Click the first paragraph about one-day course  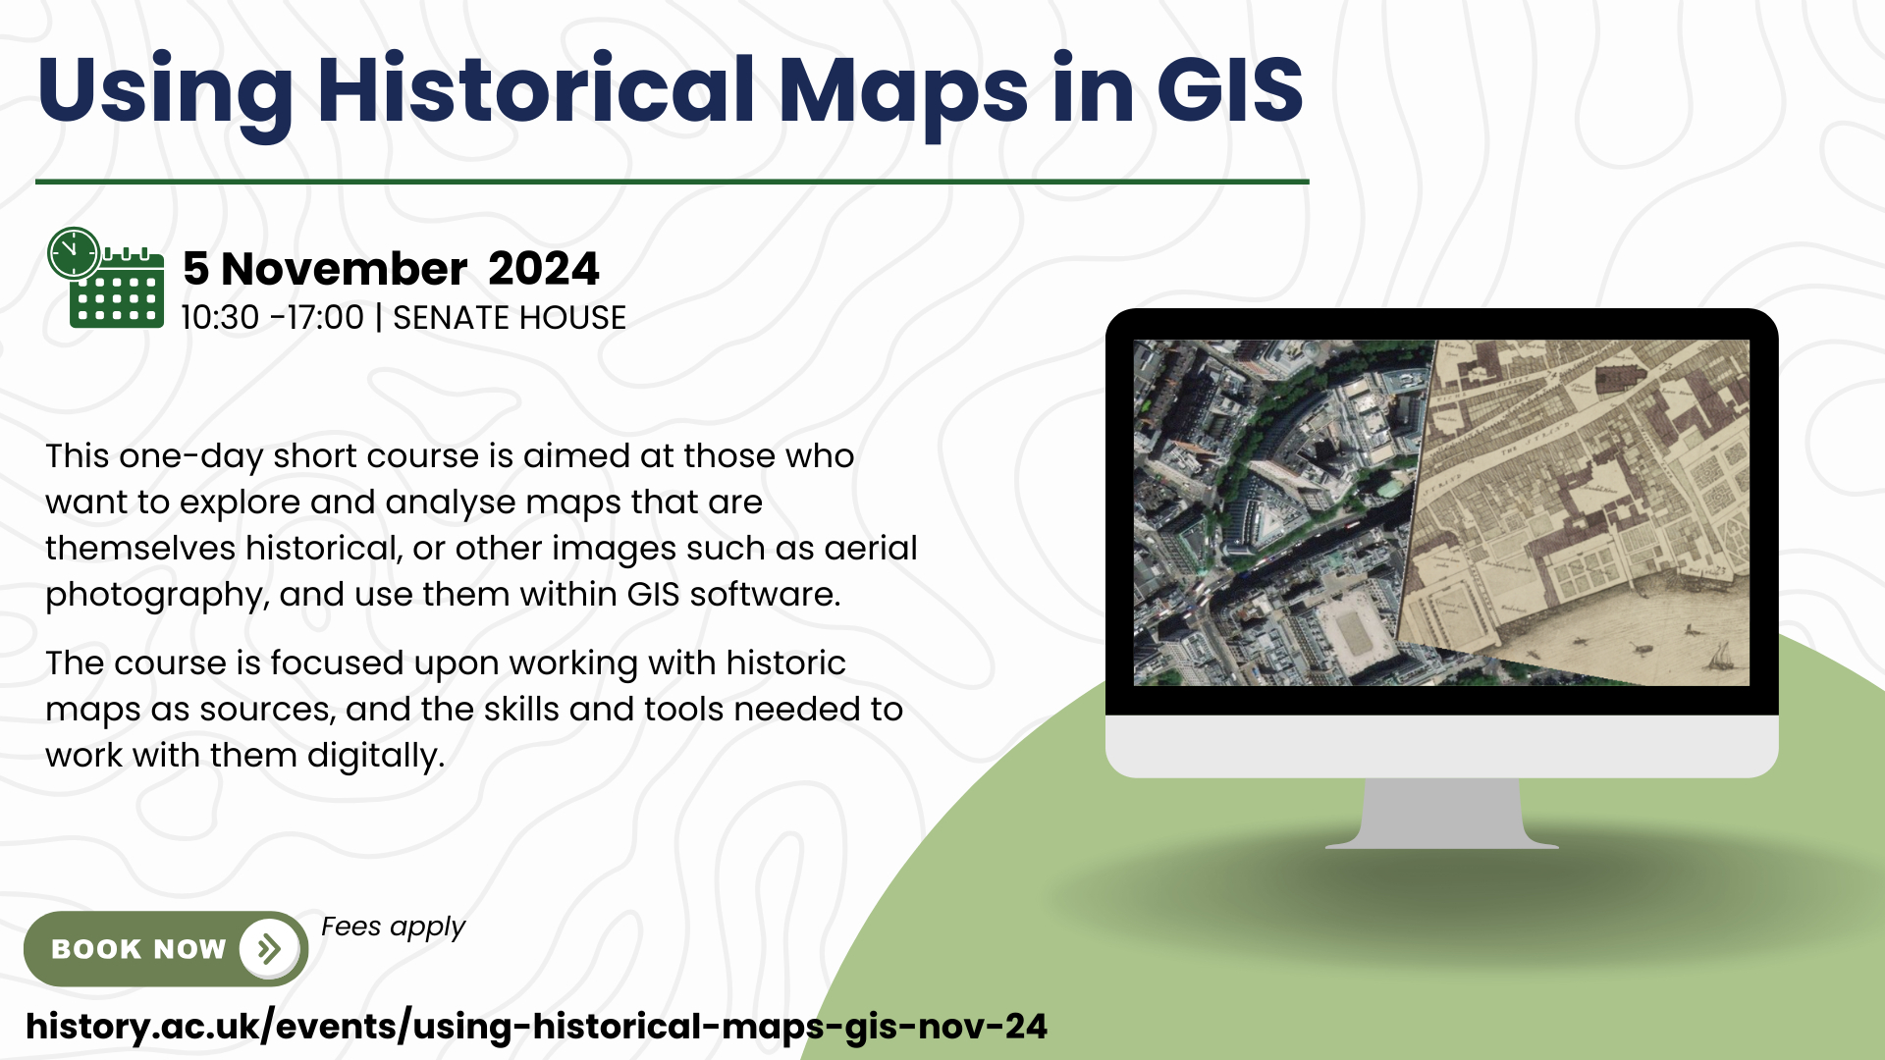tap(481, 525)
